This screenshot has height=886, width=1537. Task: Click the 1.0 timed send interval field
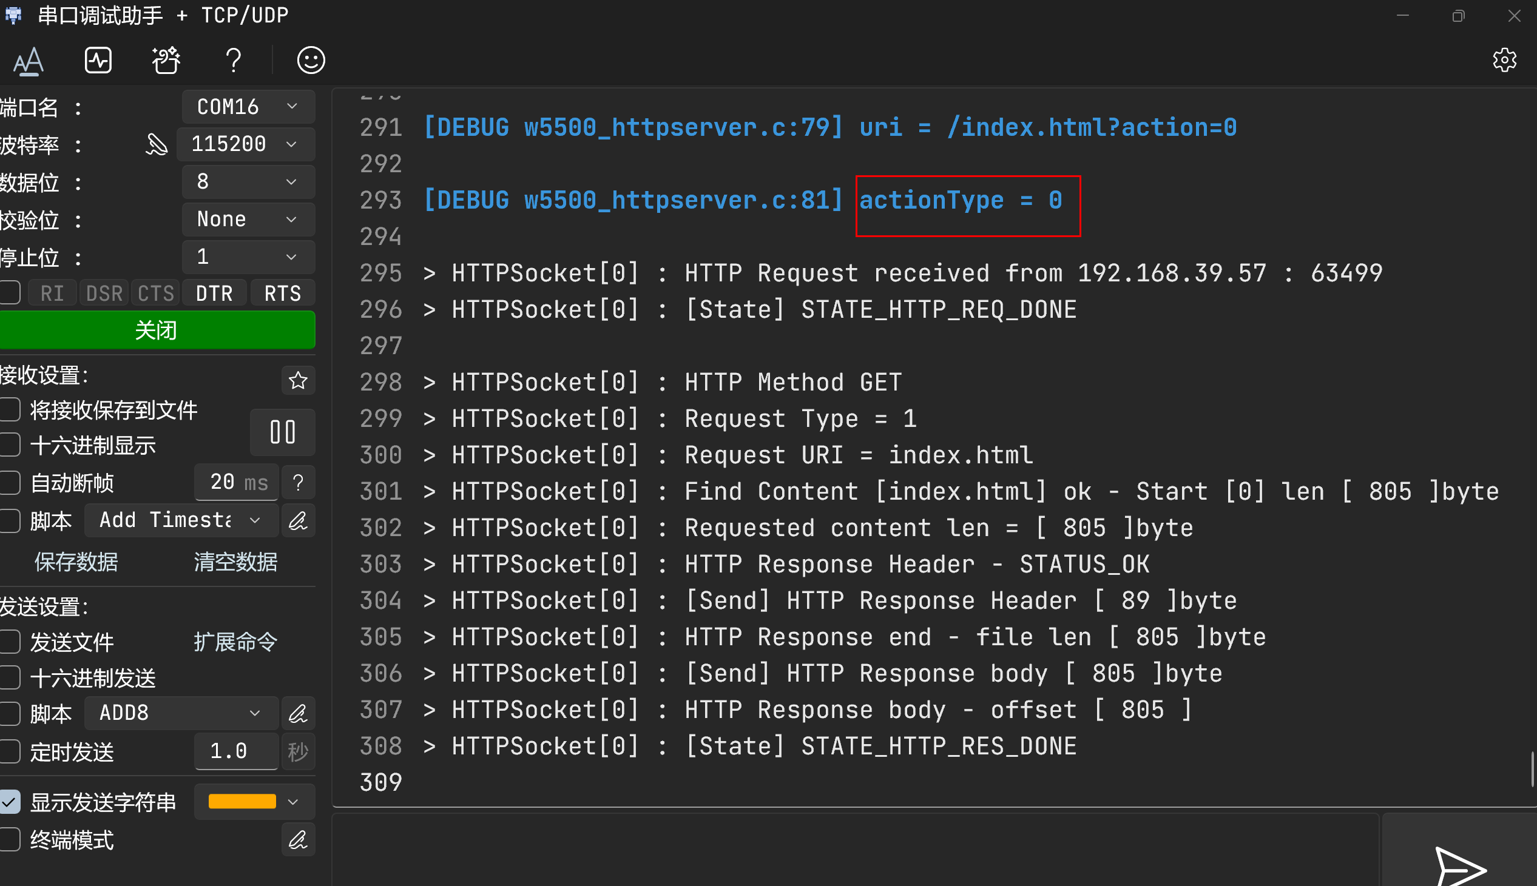237,751
